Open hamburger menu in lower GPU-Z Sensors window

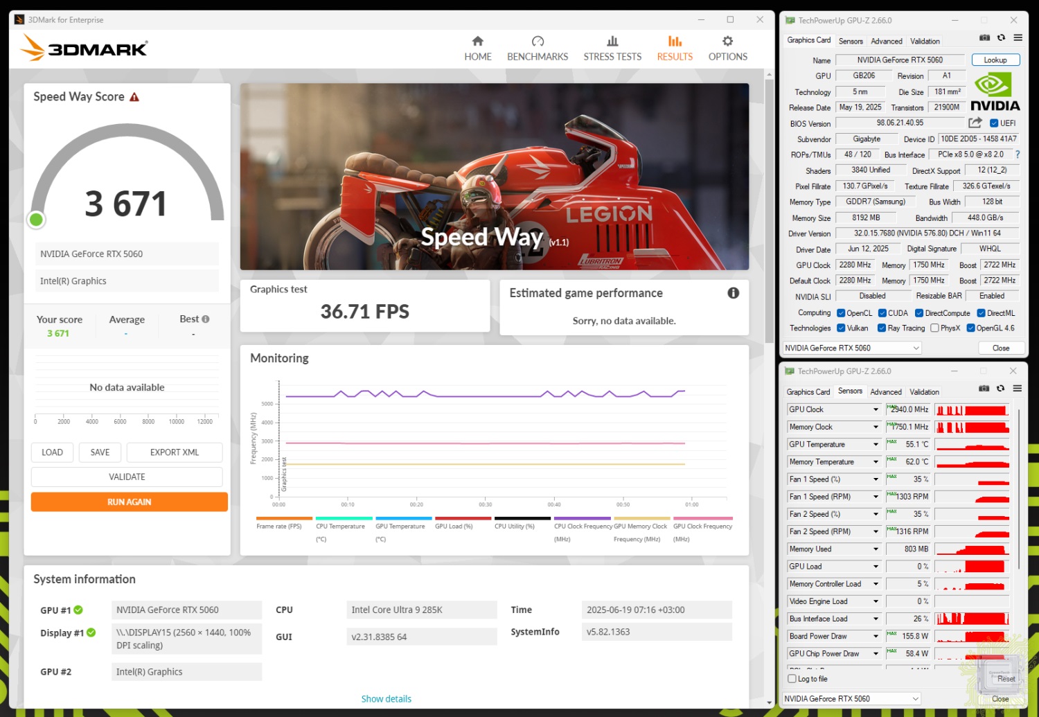[x=1018, y=389]
